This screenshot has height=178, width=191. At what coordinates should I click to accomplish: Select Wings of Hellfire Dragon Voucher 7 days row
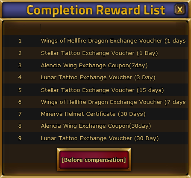click(95, 102)
